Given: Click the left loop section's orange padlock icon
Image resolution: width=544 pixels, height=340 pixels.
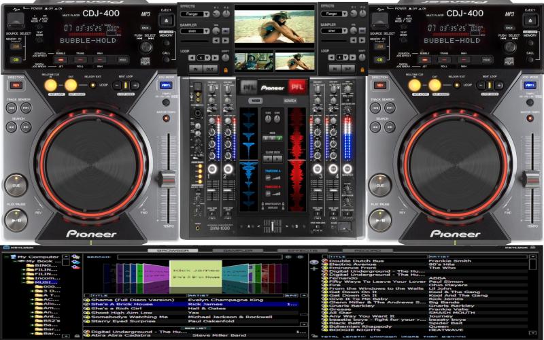Looking at the screenshot, I should tap(226, 70).
